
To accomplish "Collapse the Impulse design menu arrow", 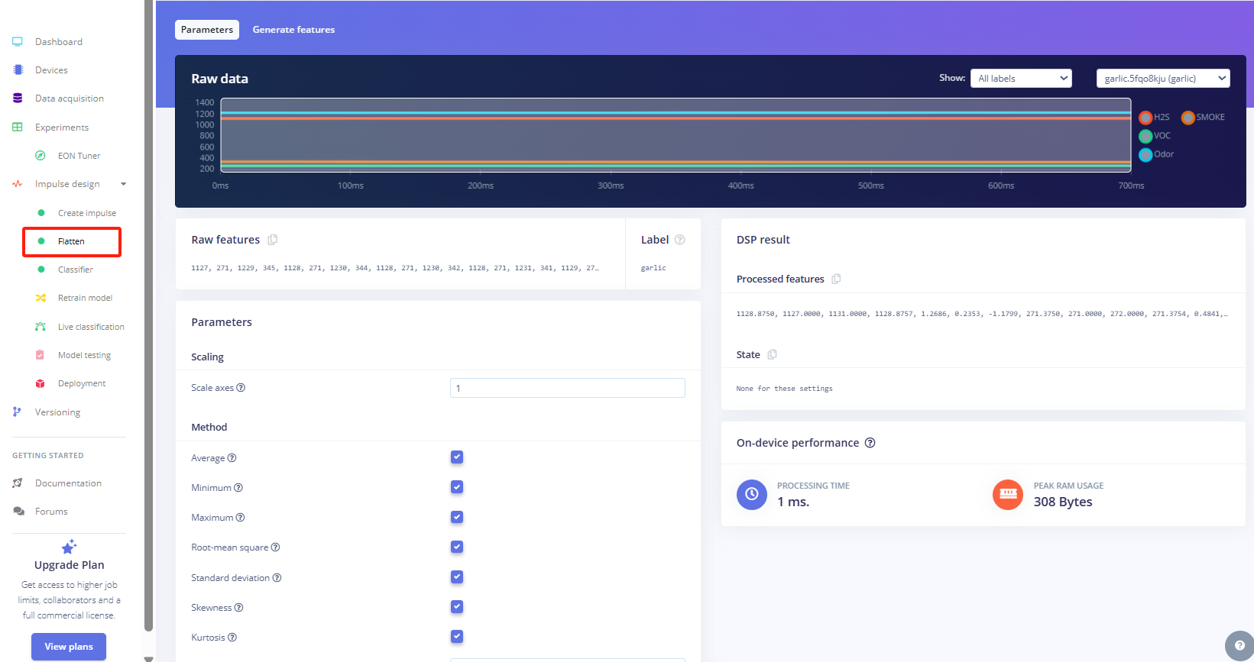I will click(x=123, y=184).
